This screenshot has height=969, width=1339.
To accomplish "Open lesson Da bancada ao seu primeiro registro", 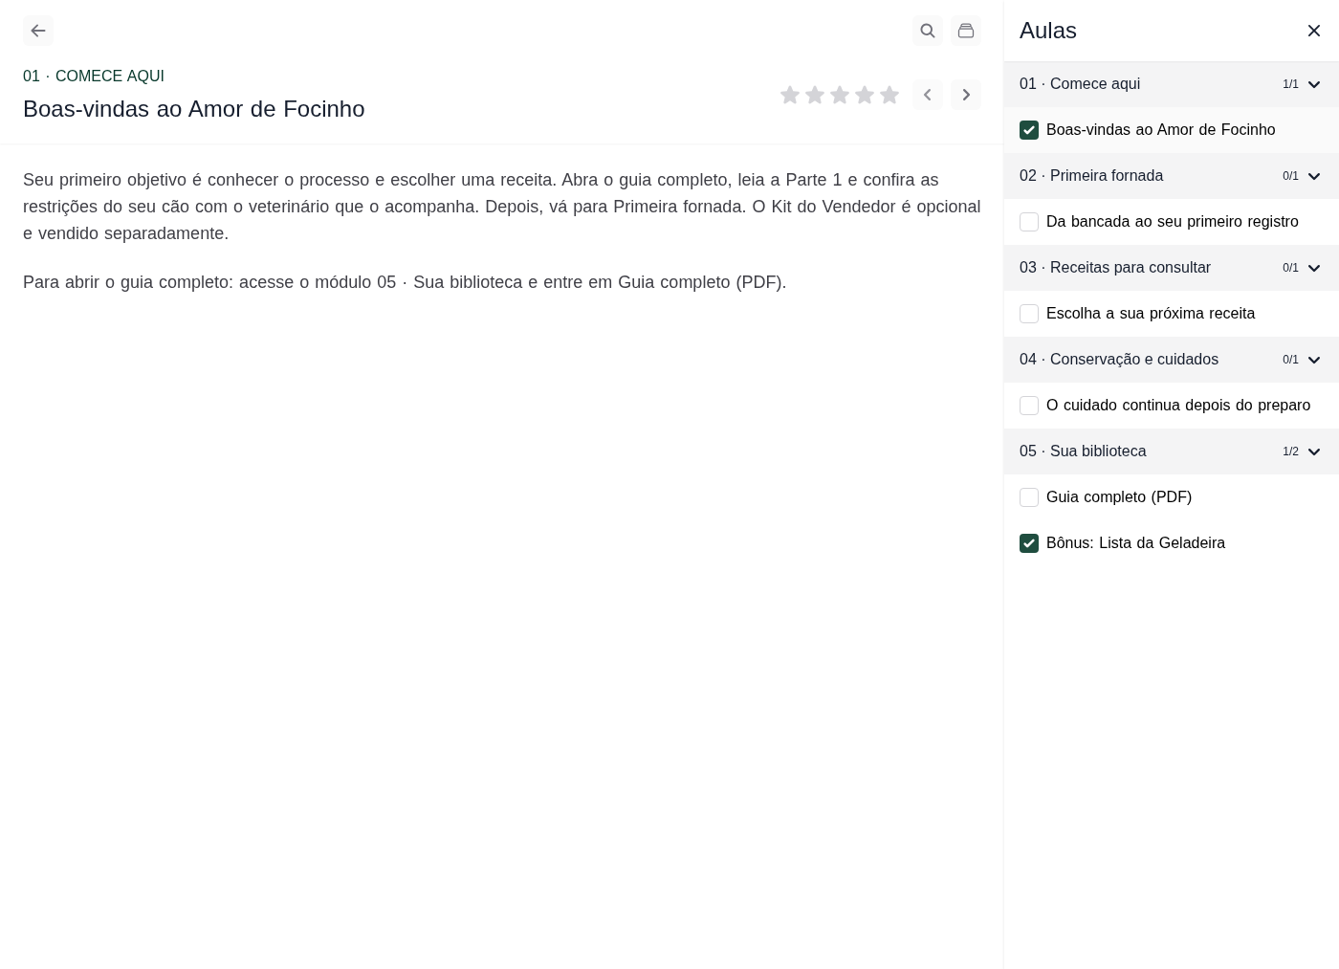I will click(1172, 222).
